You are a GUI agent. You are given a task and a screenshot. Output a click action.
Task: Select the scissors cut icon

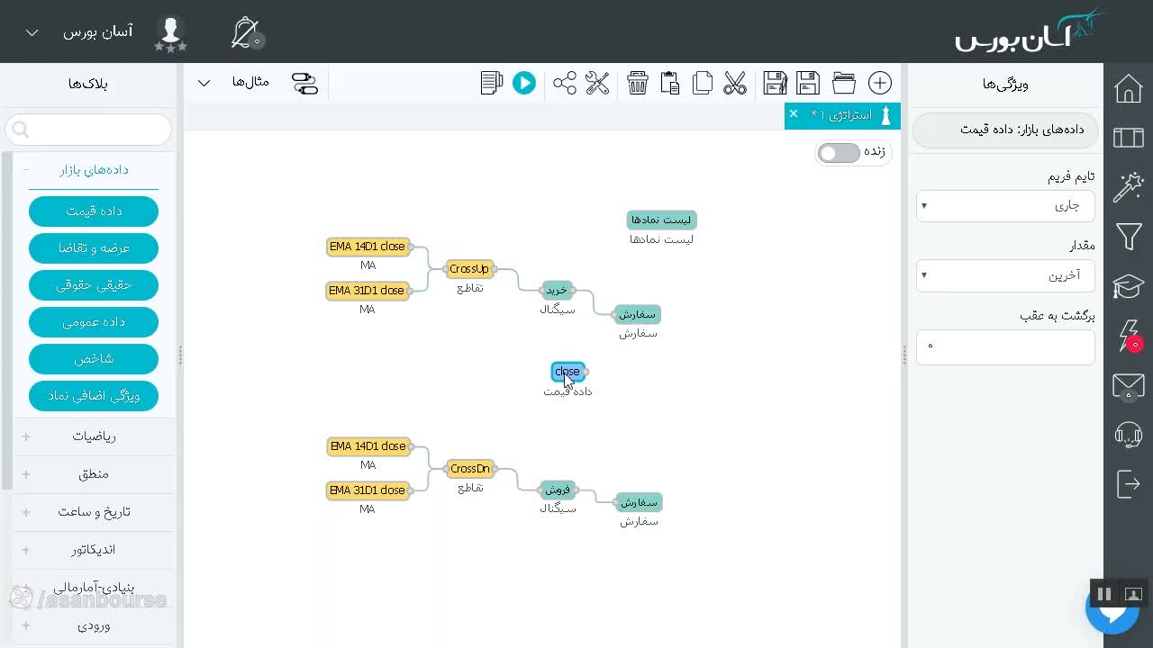pyautogui.click(x=735, y=84)
